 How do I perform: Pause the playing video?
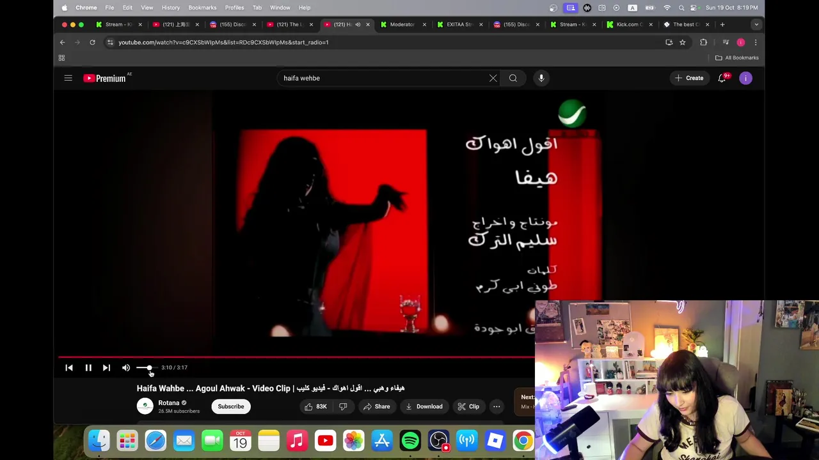tap(88, 367)
